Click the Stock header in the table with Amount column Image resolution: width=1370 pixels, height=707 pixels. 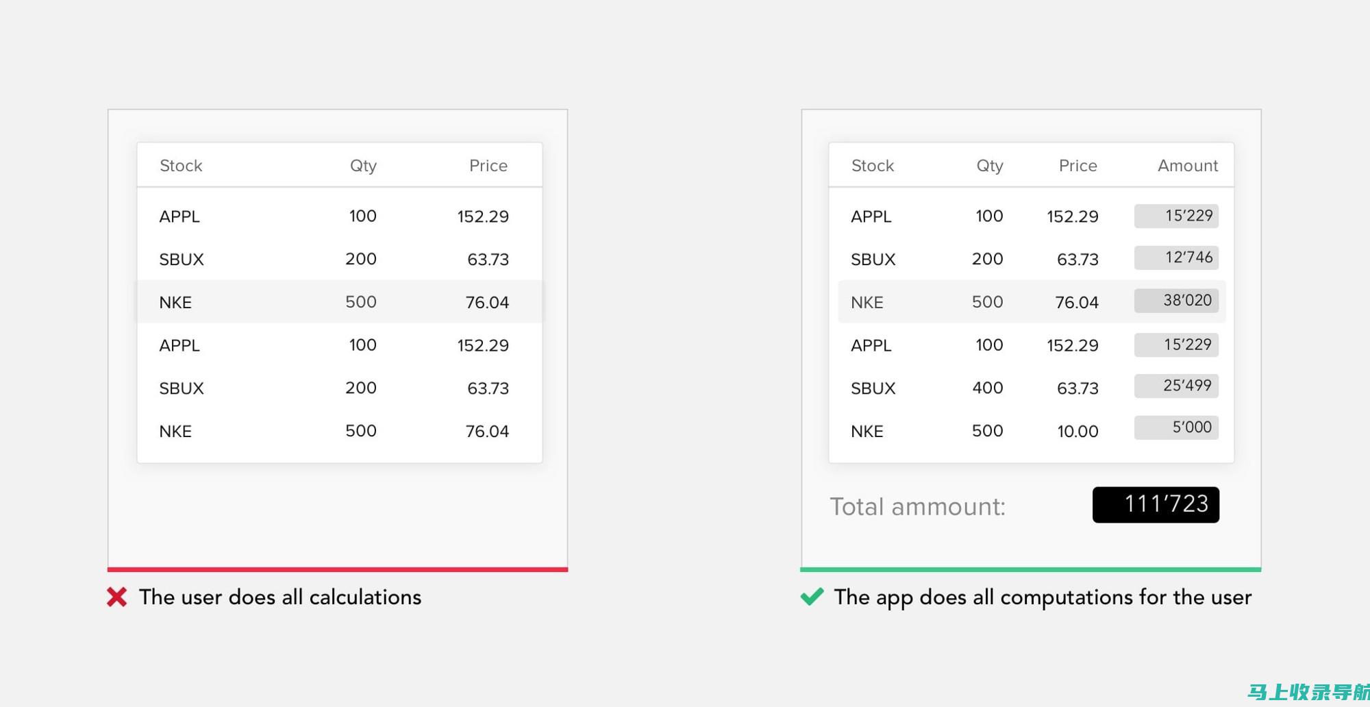(x=873, y=166)
